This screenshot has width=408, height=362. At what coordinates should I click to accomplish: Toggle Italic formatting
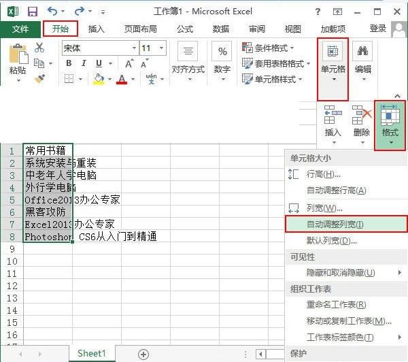pyautogui.click(x=84, y=63)
